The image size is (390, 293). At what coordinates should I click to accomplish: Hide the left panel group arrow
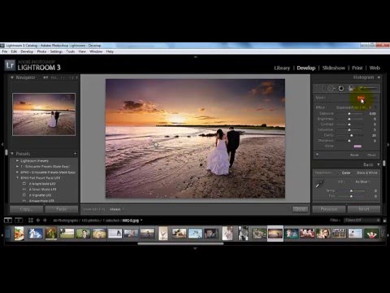point(2,145)
